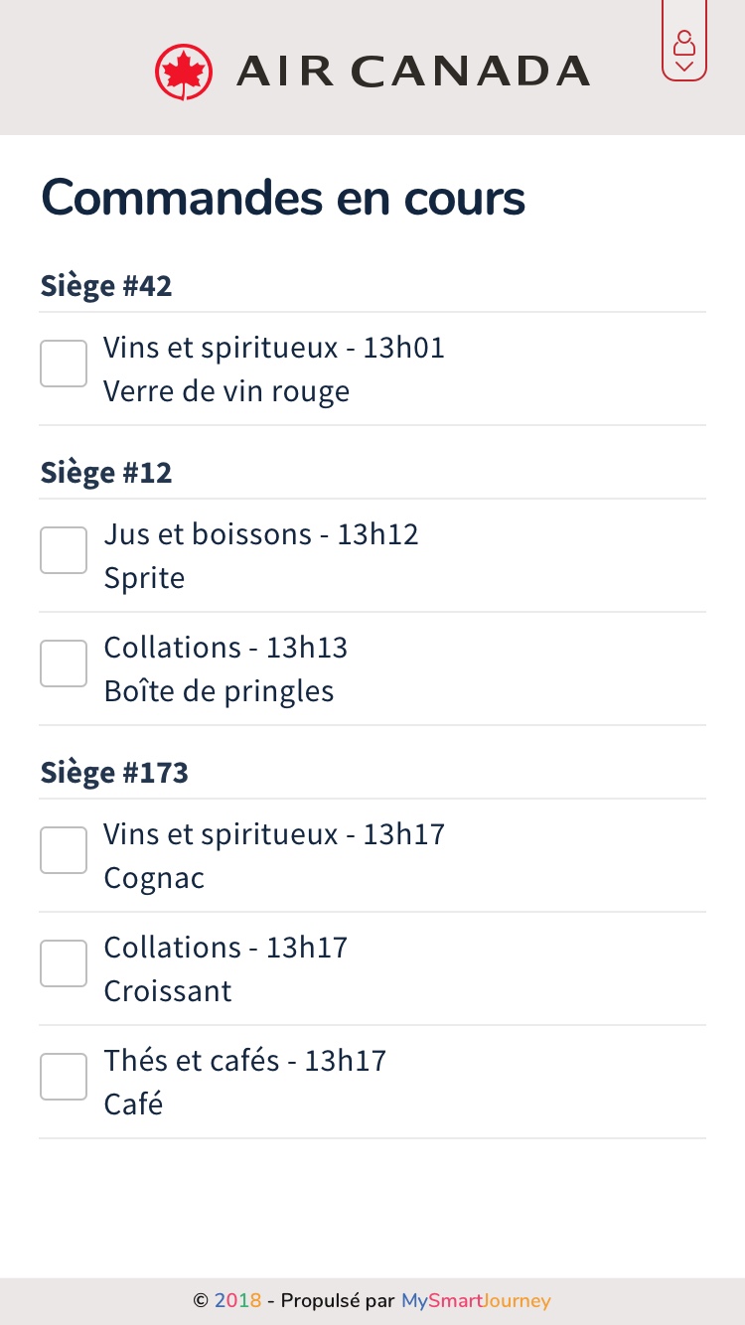Click the Siège #42 section header
Screen dimensions: 745x1325
tap(106, 286)
